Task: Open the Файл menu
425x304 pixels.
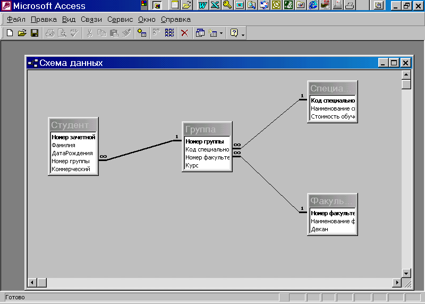Action: pyautogui.click(x=16, y=20)
